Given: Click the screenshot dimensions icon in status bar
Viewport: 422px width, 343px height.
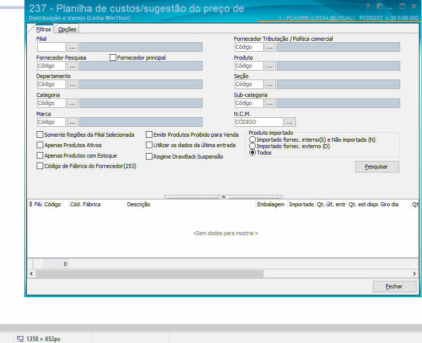Looking at the screenshot, I should pos(20,339).
